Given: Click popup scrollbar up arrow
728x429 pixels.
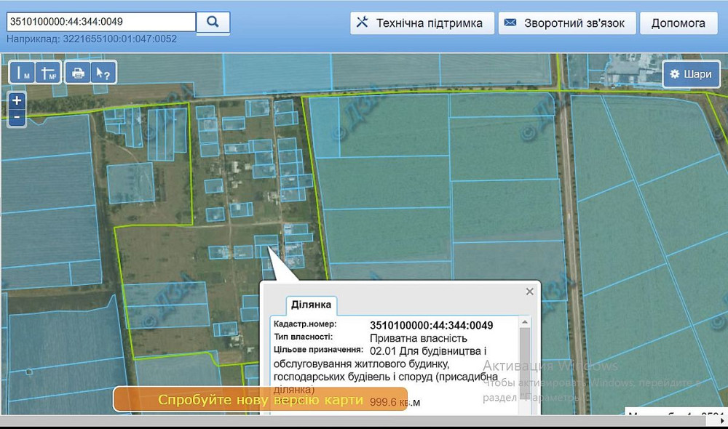Looking at the screenshot, I should 525,321.
